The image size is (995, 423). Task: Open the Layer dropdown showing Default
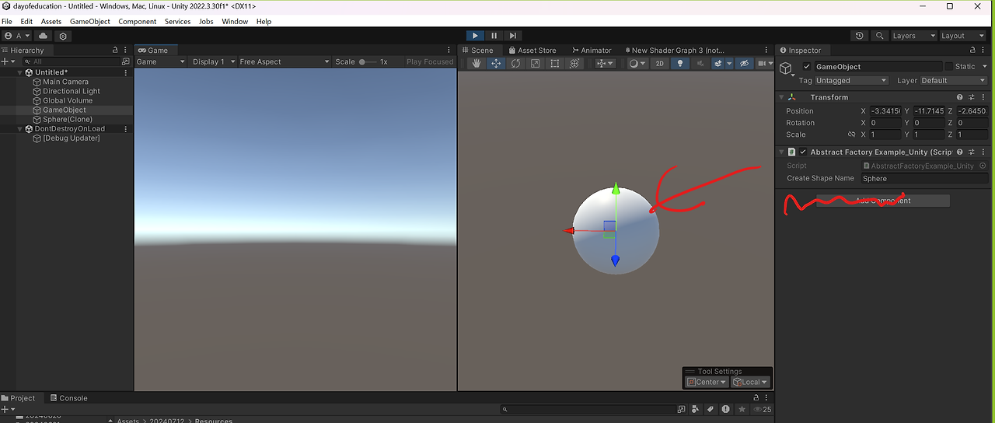[x=953, y=81]
